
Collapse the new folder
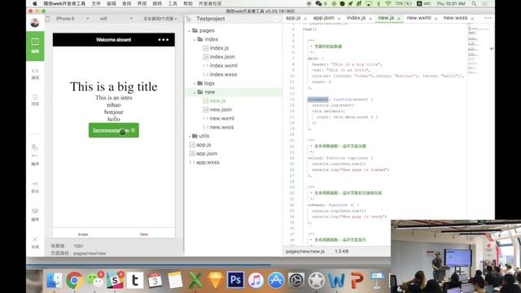[x=195, y=92]
